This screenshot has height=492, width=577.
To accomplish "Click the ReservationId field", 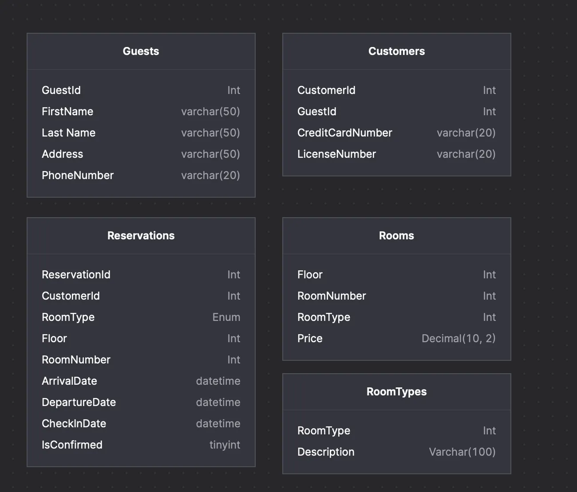I will coord(76,275).
